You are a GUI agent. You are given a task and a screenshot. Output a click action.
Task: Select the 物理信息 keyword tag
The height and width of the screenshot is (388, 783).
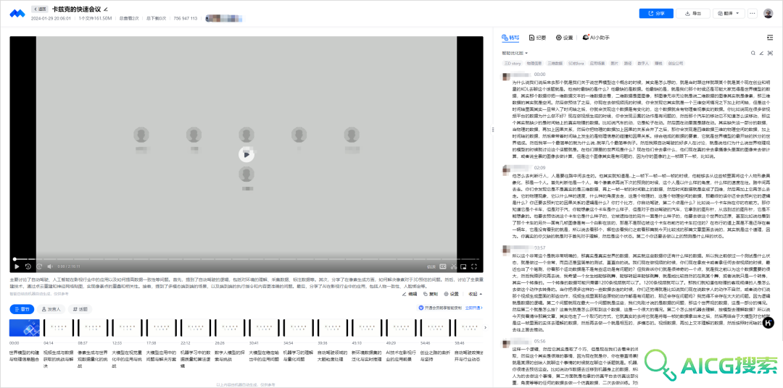534,63
